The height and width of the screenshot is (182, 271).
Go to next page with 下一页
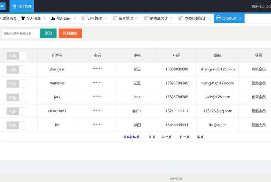pyautogui.click(x=184, y=137)
